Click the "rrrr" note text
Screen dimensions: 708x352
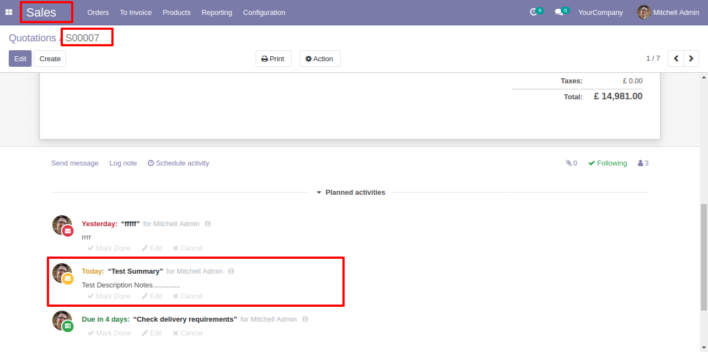pyautogui.click(x=87, y=237)
